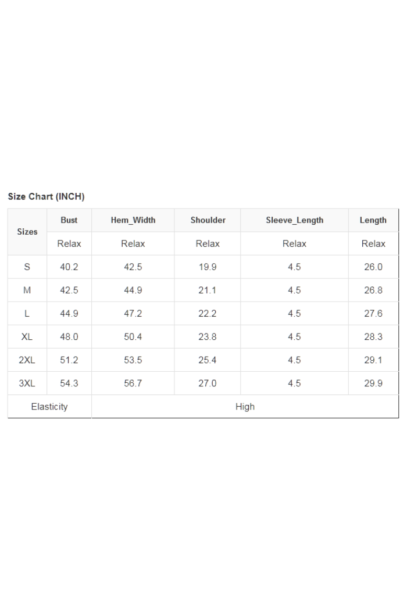Select the Bust column header
407x610 pixels.
tap(69, 220)
